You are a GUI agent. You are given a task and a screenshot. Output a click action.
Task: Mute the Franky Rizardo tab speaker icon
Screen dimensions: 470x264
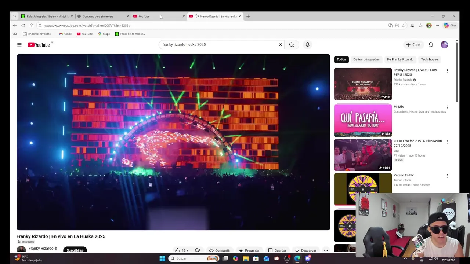[x=196, y=16]
